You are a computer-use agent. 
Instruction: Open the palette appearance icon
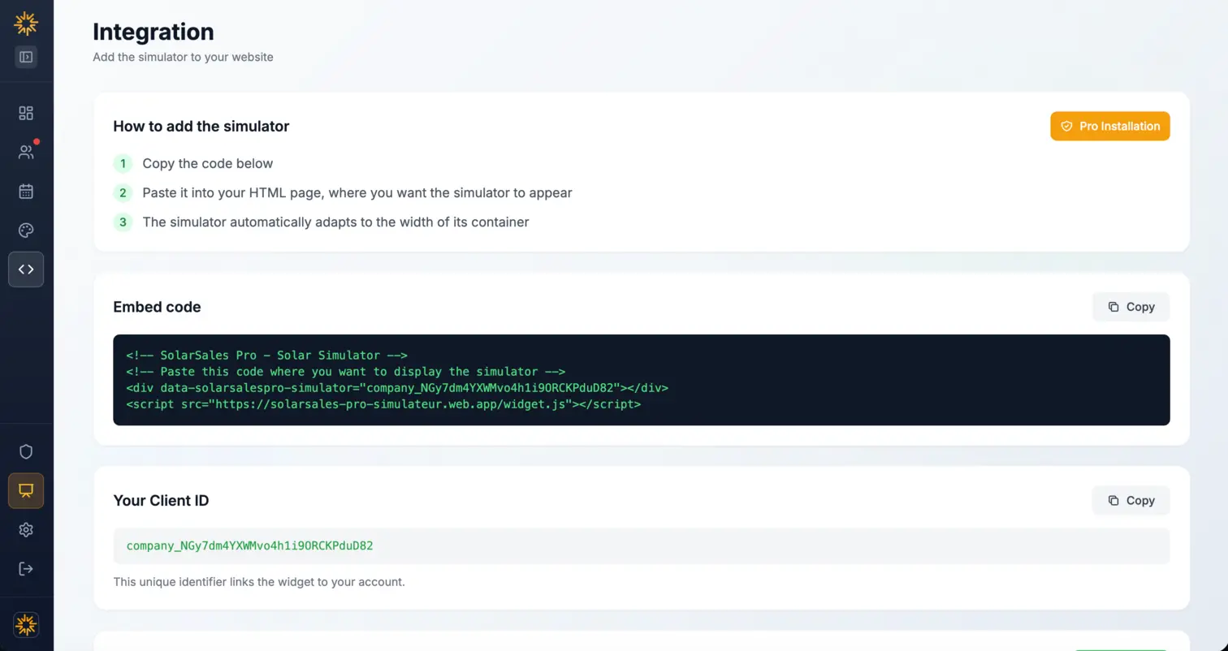click(26, 231)
